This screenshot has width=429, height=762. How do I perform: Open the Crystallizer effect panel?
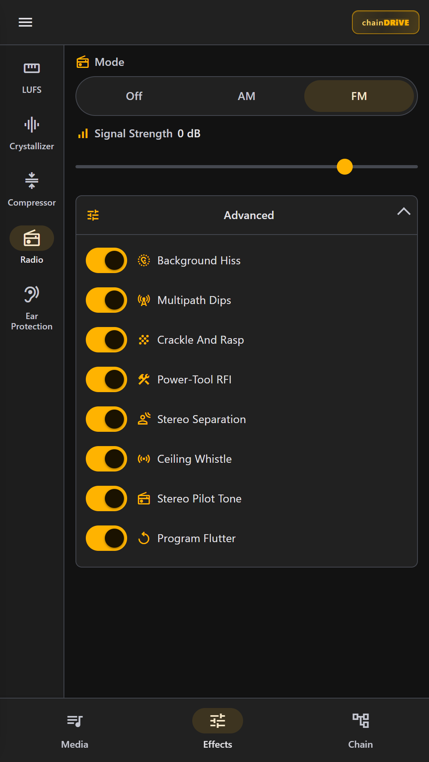coord(32,134)
